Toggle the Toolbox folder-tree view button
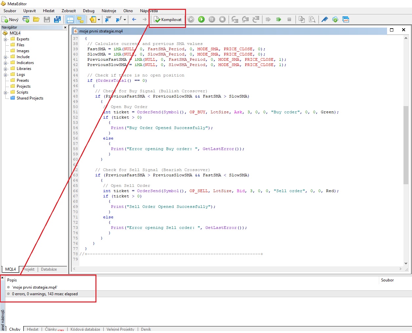412x333 pixels. click(x=80, y=20)
